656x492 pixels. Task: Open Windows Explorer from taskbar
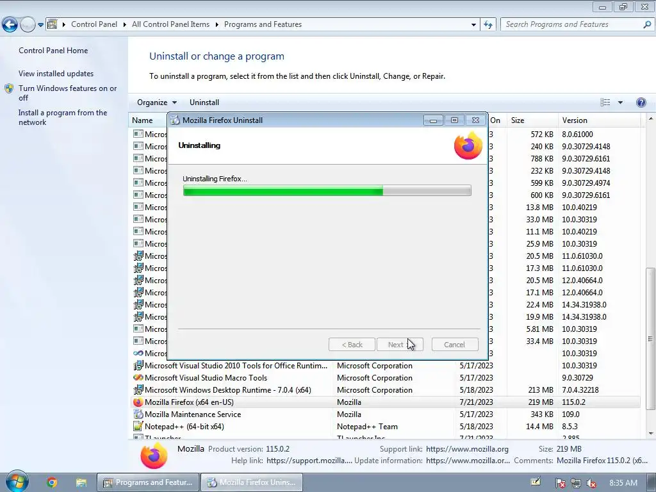coord(81,483)
